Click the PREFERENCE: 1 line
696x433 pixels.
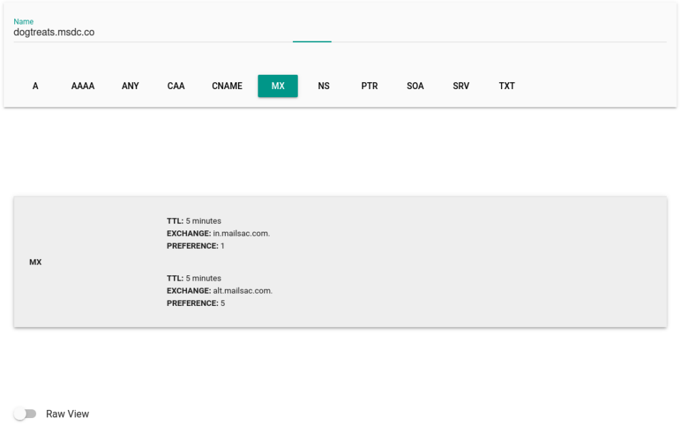196,246
